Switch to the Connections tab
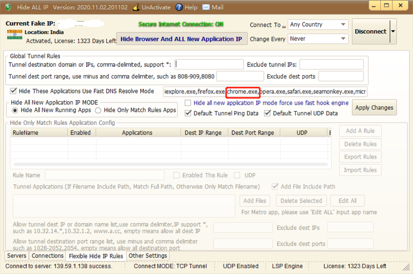Screen dimensions: 413x274 click(47, 255)
